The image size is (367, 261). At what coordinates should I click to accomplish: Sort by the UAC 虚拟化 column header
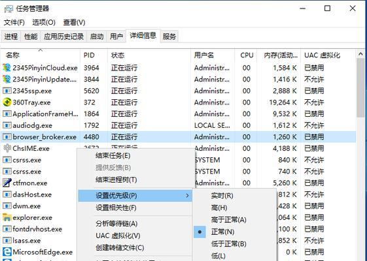[x=328, y=55]
